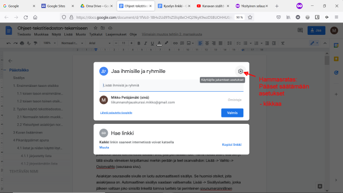
Task: Increase font size with plus
Action: point(131,43)
